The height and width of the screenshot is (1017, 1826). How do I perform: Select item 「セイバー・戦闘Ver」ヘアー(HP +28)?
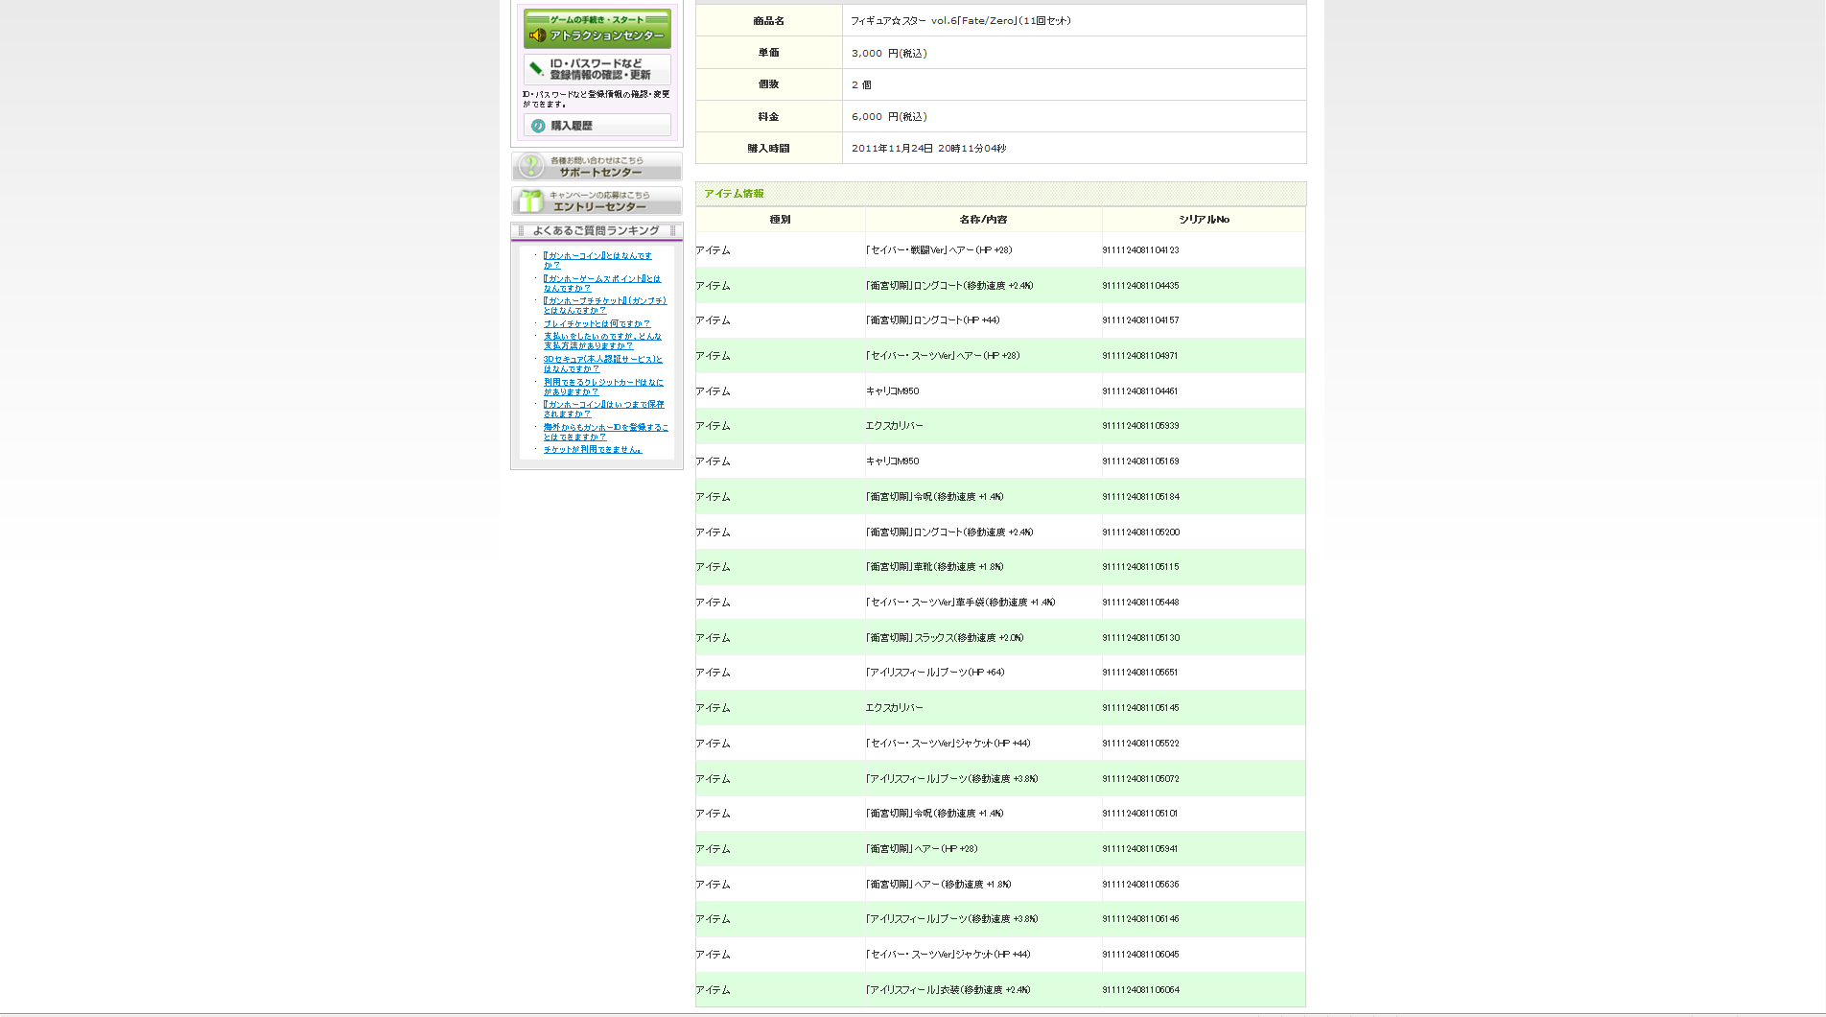(939, 249)
